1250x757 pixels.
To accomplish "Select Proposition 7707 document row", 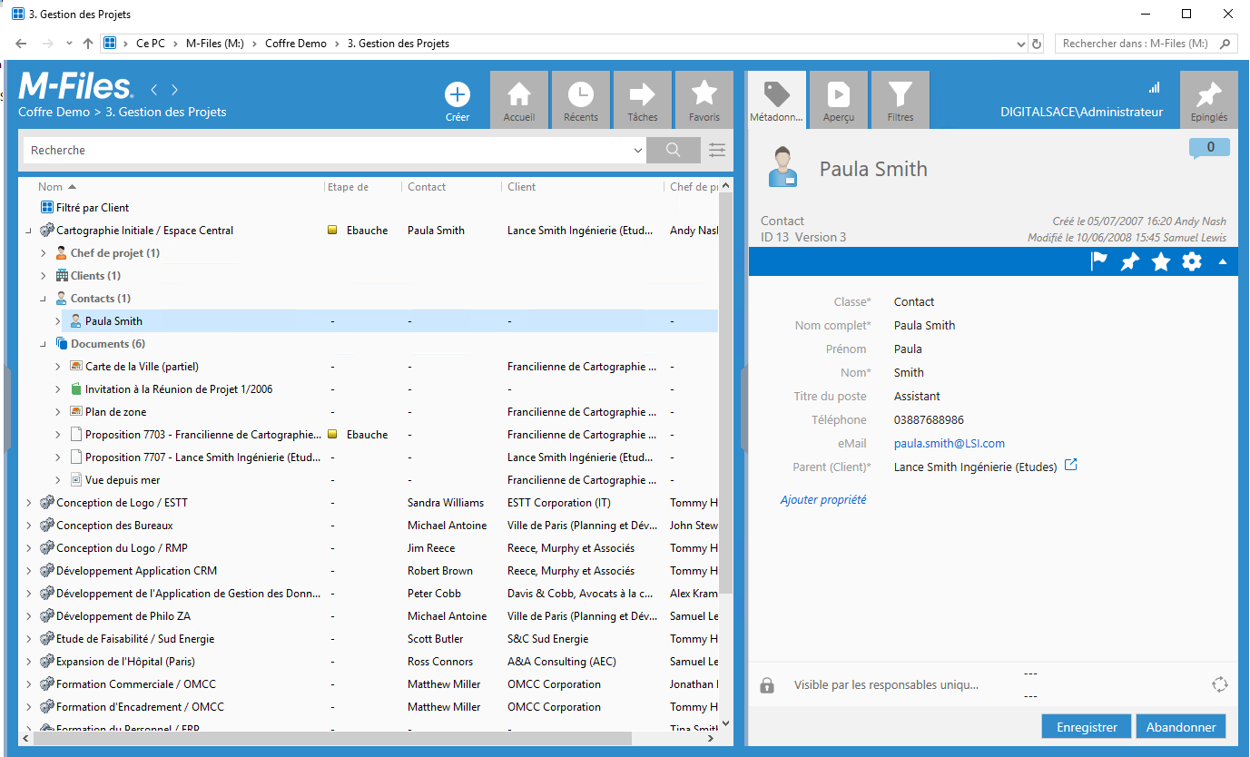I will click(x=203, y=457).
